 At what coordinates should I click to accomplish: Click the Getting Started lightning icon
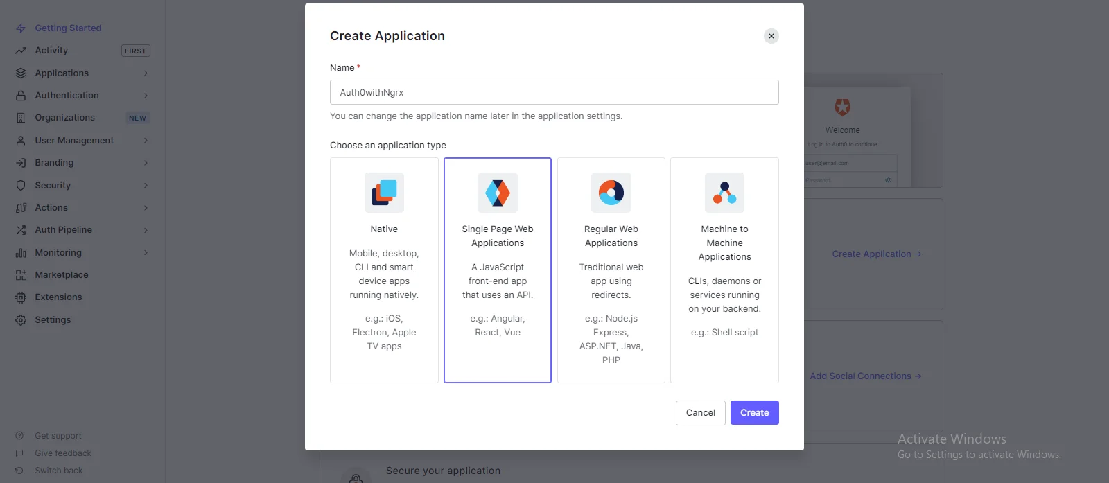click(21, 28)
